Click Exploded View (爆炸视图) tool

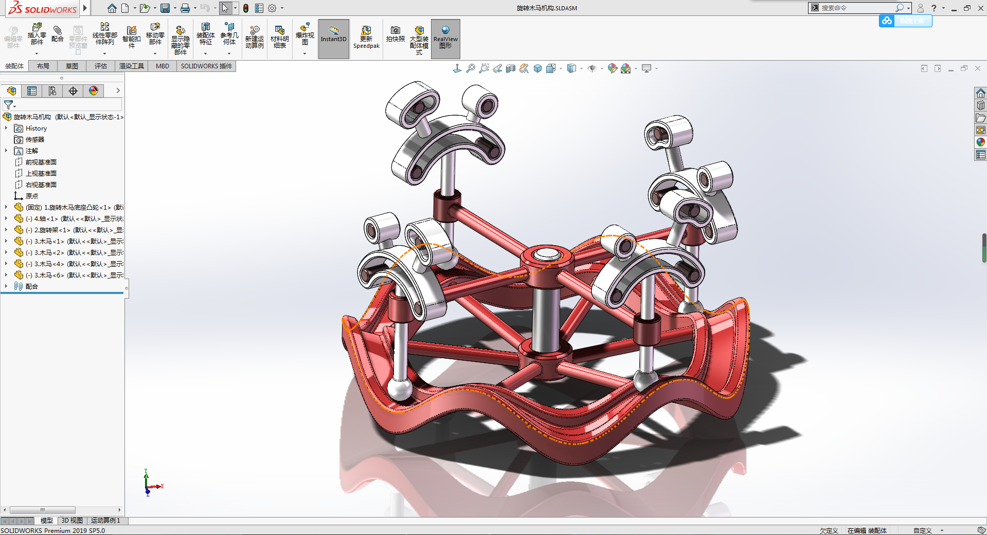click(x=304, y=34)
